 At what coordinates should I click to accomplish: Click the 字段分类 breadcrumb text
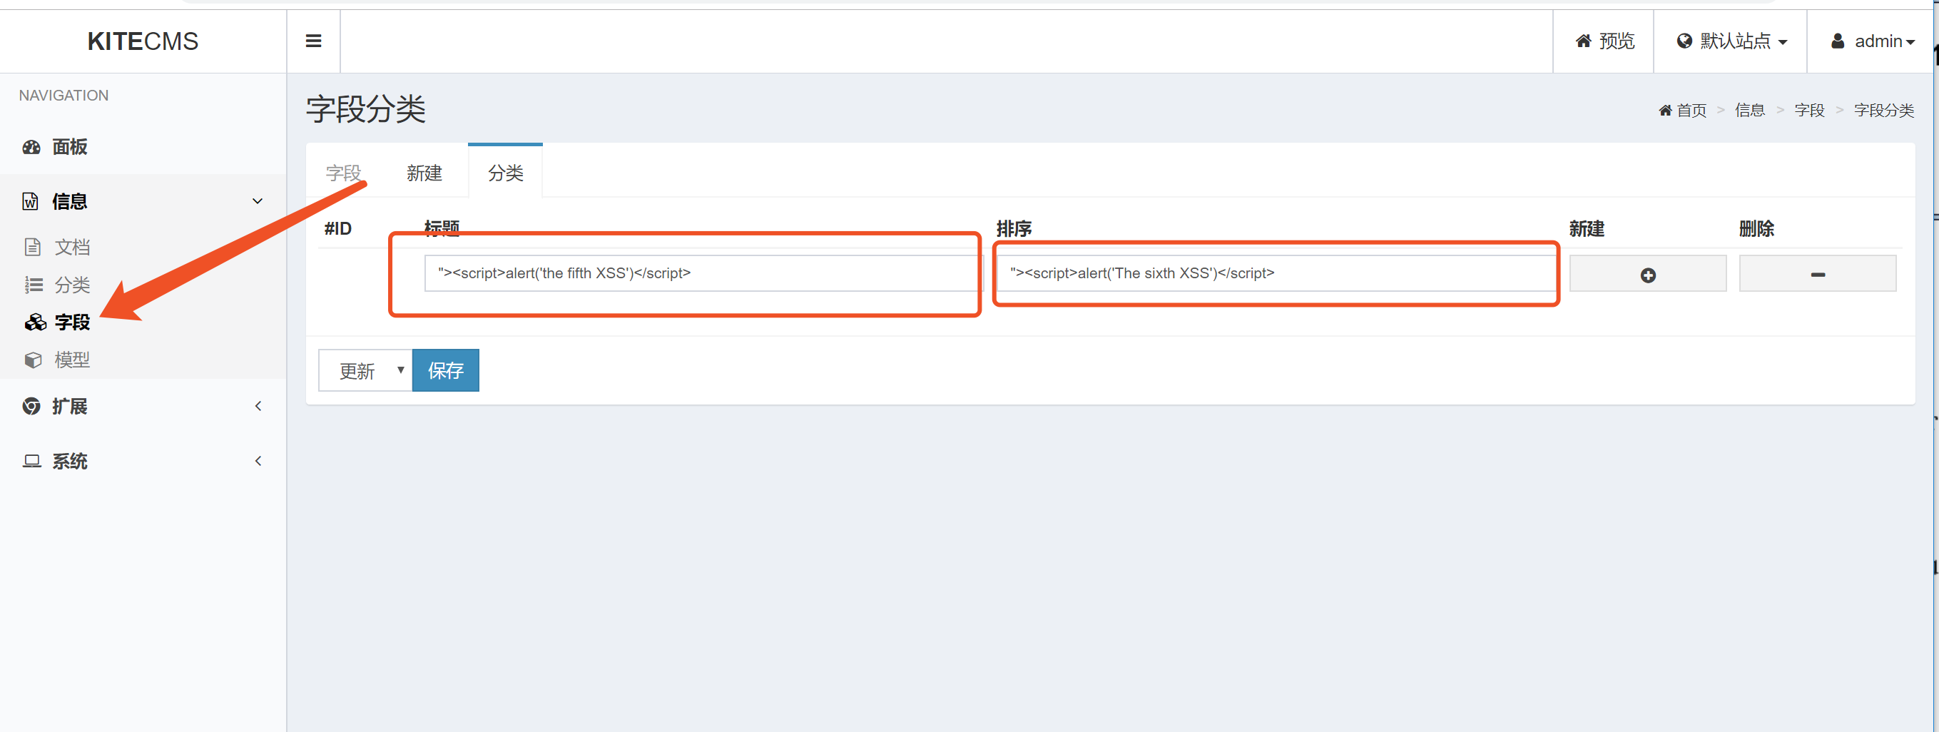(x=1883, y=110)
